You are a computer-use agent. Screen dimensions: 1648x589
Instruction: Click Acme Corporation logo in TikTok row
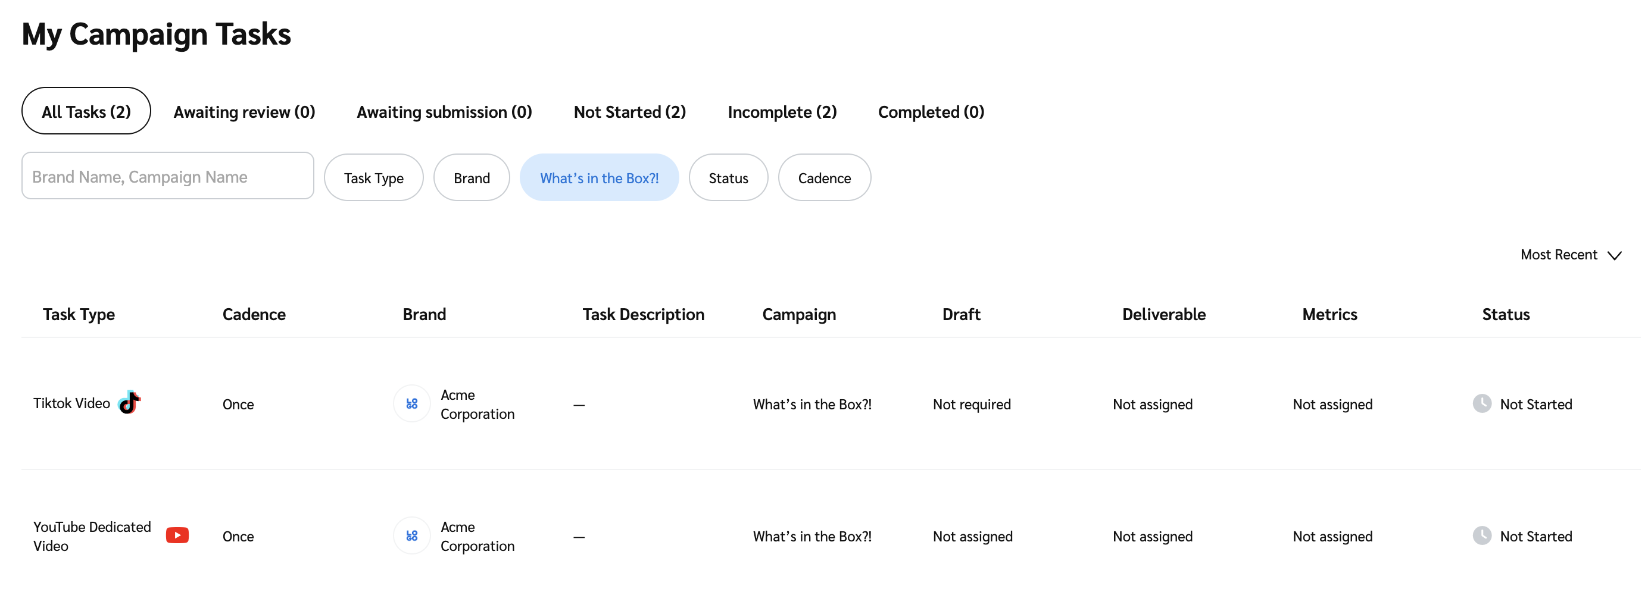(x=412, y=403)
